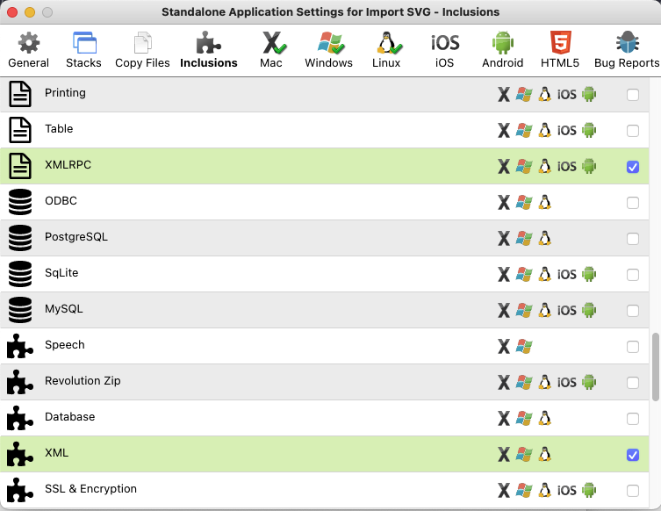Click the Printing document icon
The image size is (661, 511).
coord(20,94)
